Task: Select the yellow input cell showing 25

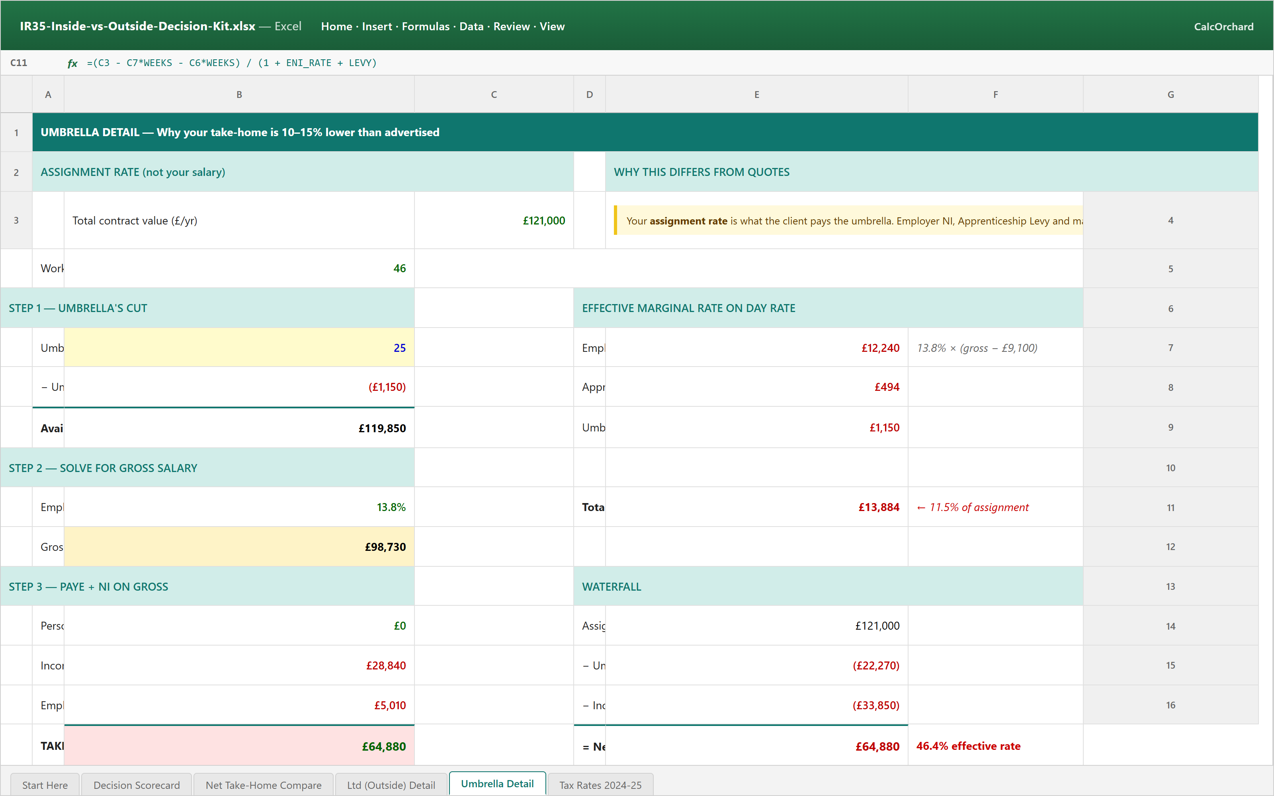Action: [239, 347]
